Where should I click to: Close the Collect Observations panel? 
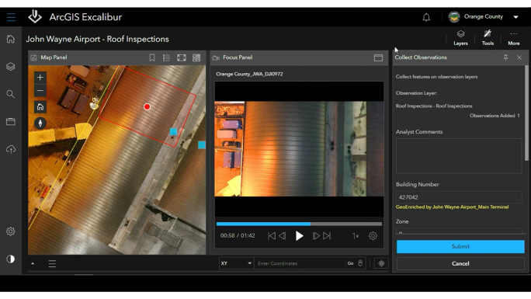(x=519, y=57)
